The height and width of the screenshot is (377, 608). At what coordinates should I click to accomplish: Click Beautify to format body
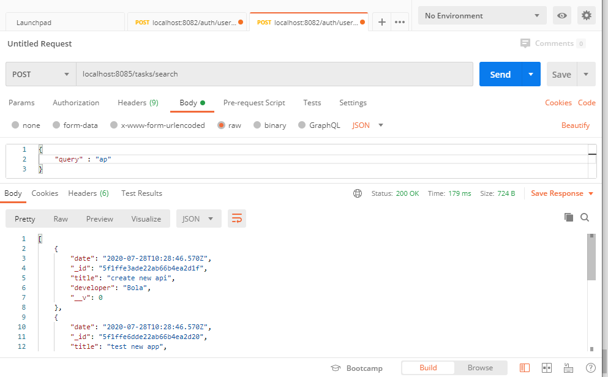(576, 125)
